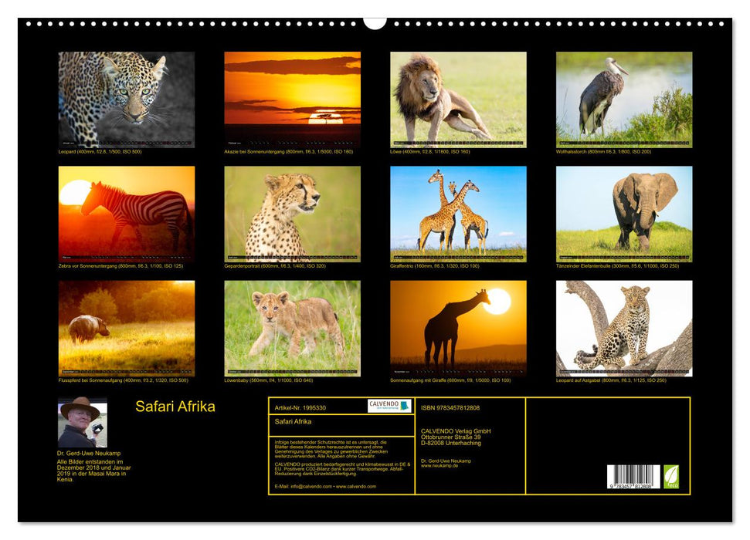
Task: Select the Löwenbaby lion cub thumbnail
Action: pyautogui.click(x=290, y=329)
